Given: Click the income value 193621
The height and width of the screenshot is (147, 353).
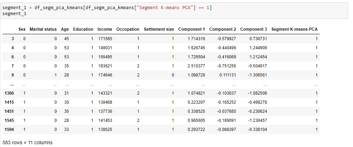Looking at the screenshot, I should pos(105,66).
